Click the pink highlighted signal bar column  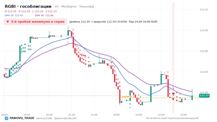[173, 58]
